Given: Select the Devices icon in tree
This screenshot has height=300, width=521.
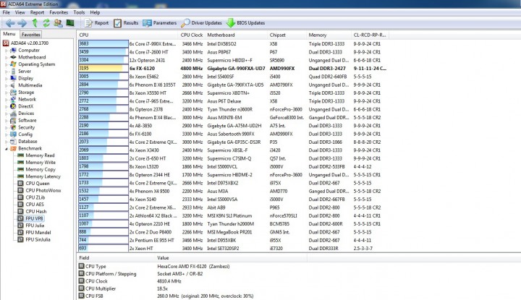Looking at the screenshot, I should tap(13, 113).
